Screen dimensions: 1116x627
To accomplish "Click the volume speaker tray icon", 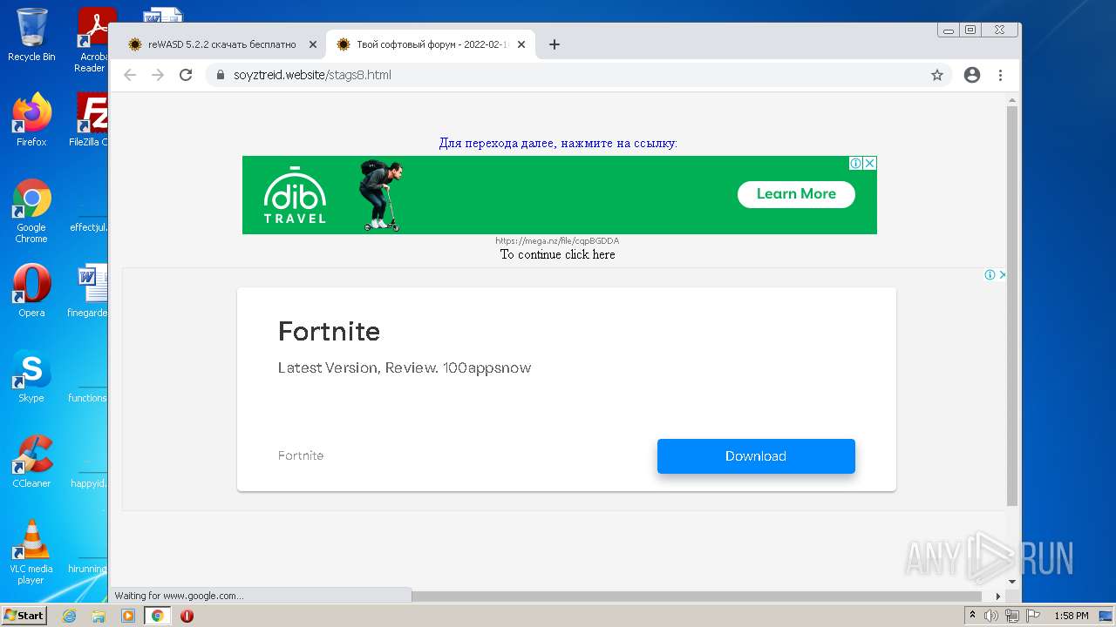I will 991,616.
